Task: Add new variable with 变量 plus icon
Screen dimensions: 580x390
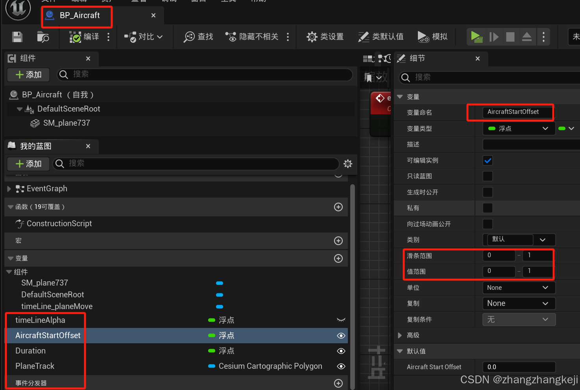Action: (338, 258)
